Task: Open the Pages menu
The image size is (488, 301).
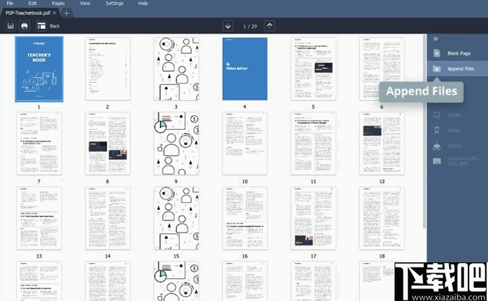Action: tap(58, 3)
